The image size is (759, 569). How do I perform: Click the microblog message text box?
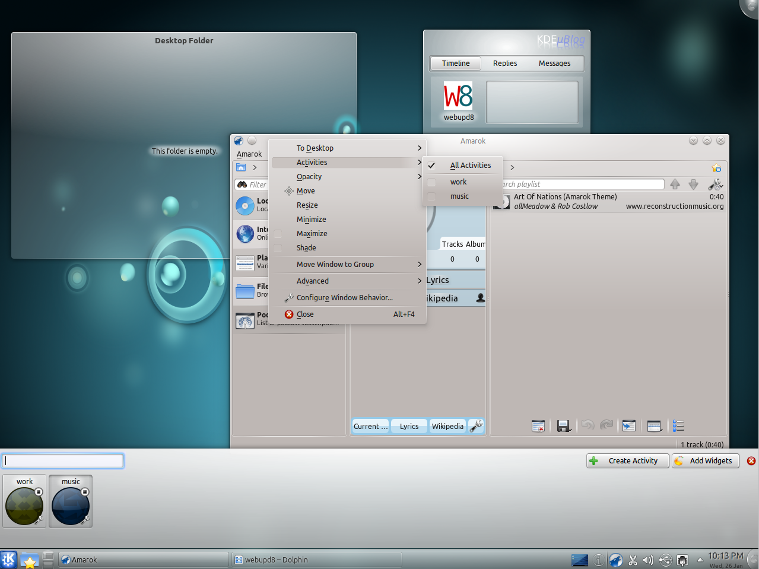(532, 102)
